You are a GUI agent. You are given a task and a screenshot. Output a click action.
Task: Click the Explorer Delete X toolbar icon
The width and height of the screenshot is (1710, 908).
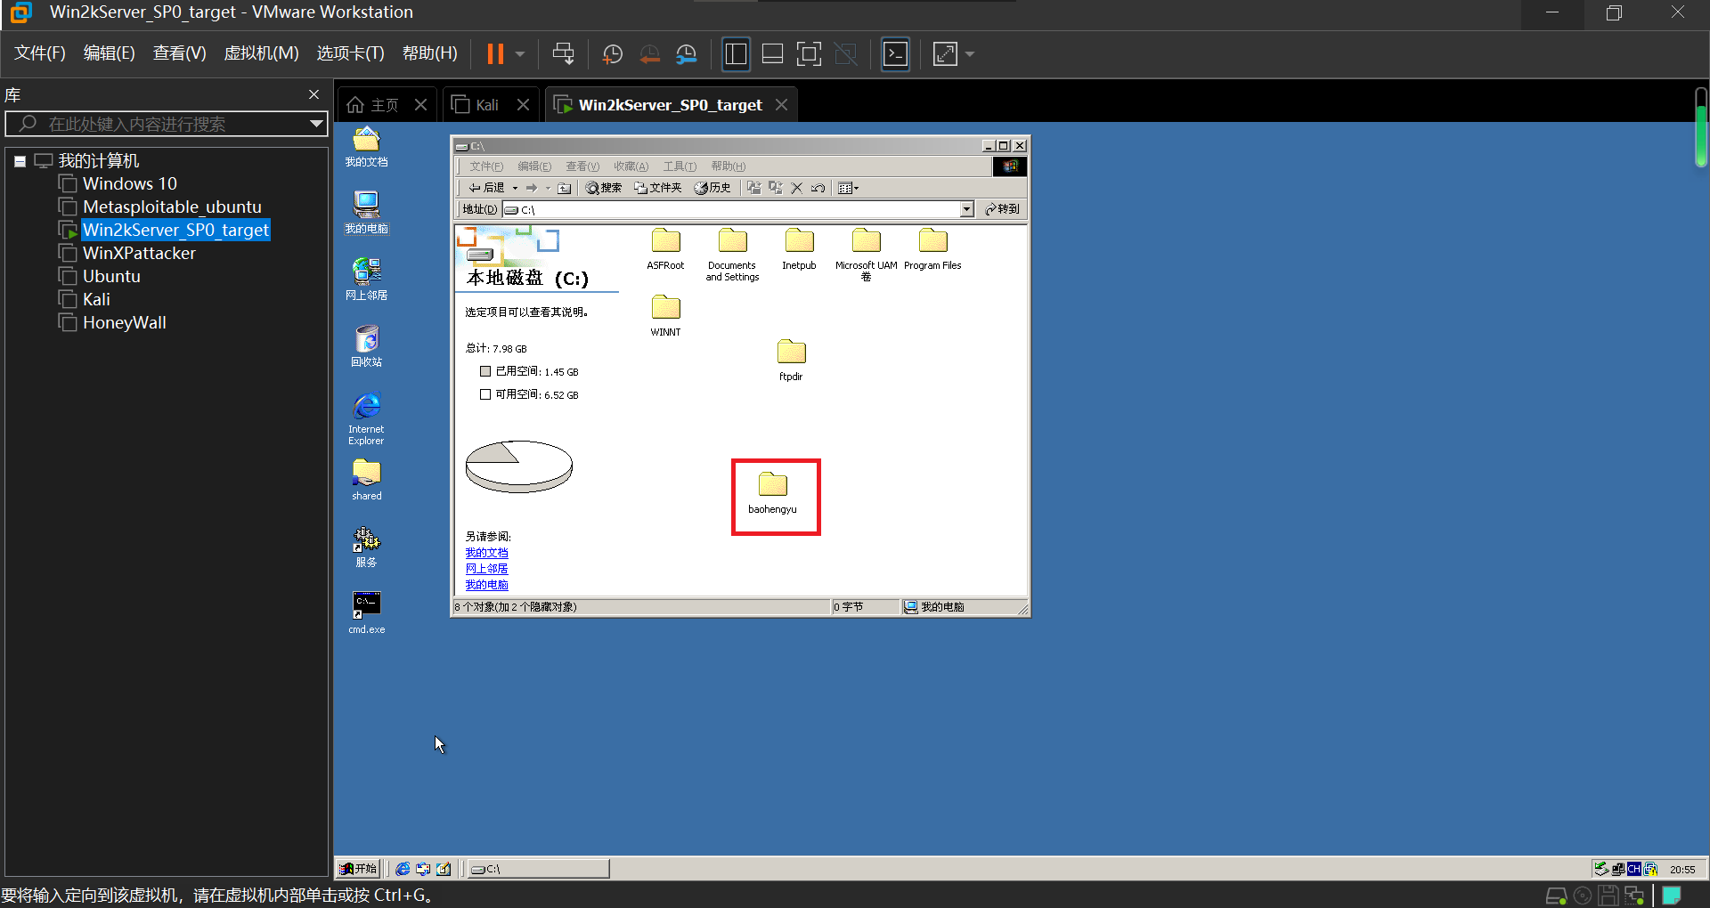point(796,188)
